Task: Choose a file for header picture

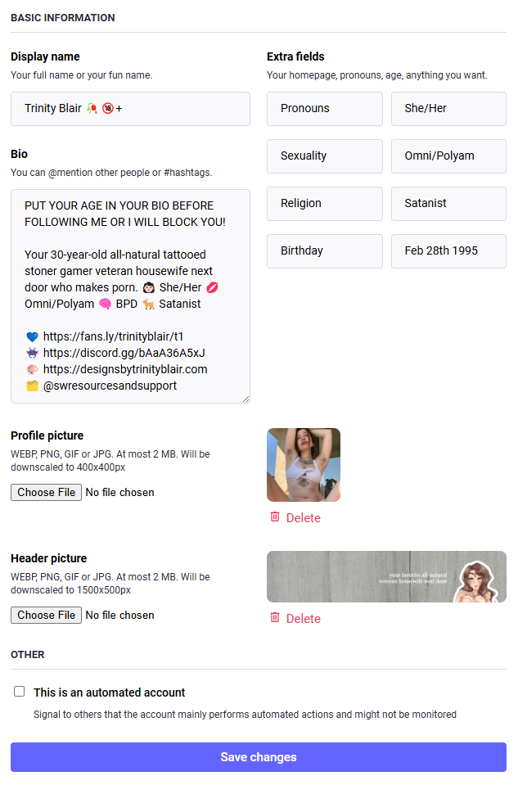Action: [x=46, y=616]
